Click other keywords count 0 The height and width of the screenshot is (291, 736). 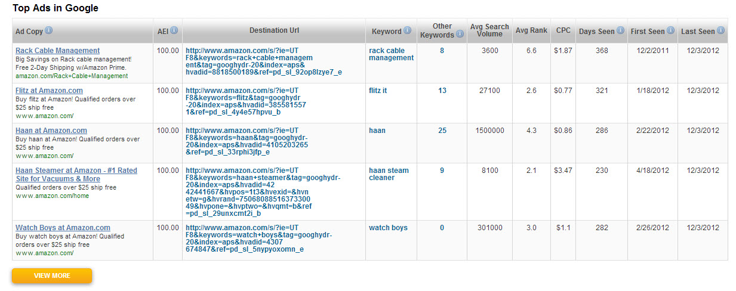pos(442,228)
